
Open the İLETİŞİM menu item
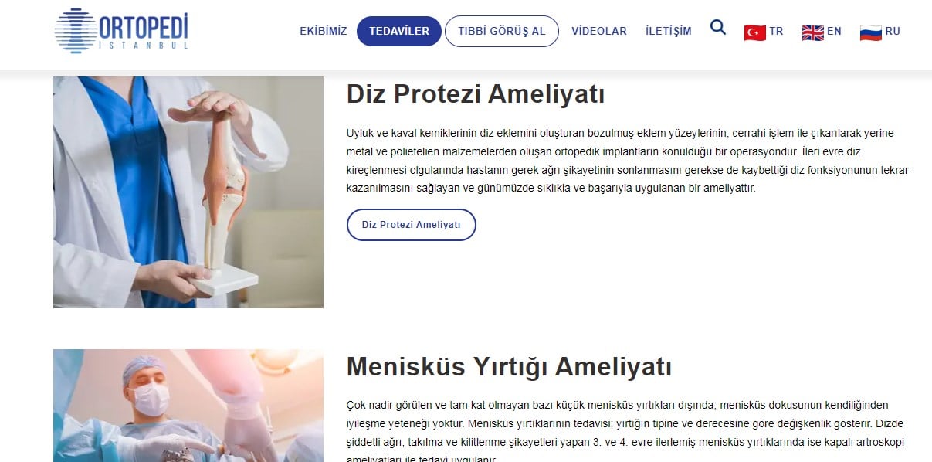coord(668,31)
